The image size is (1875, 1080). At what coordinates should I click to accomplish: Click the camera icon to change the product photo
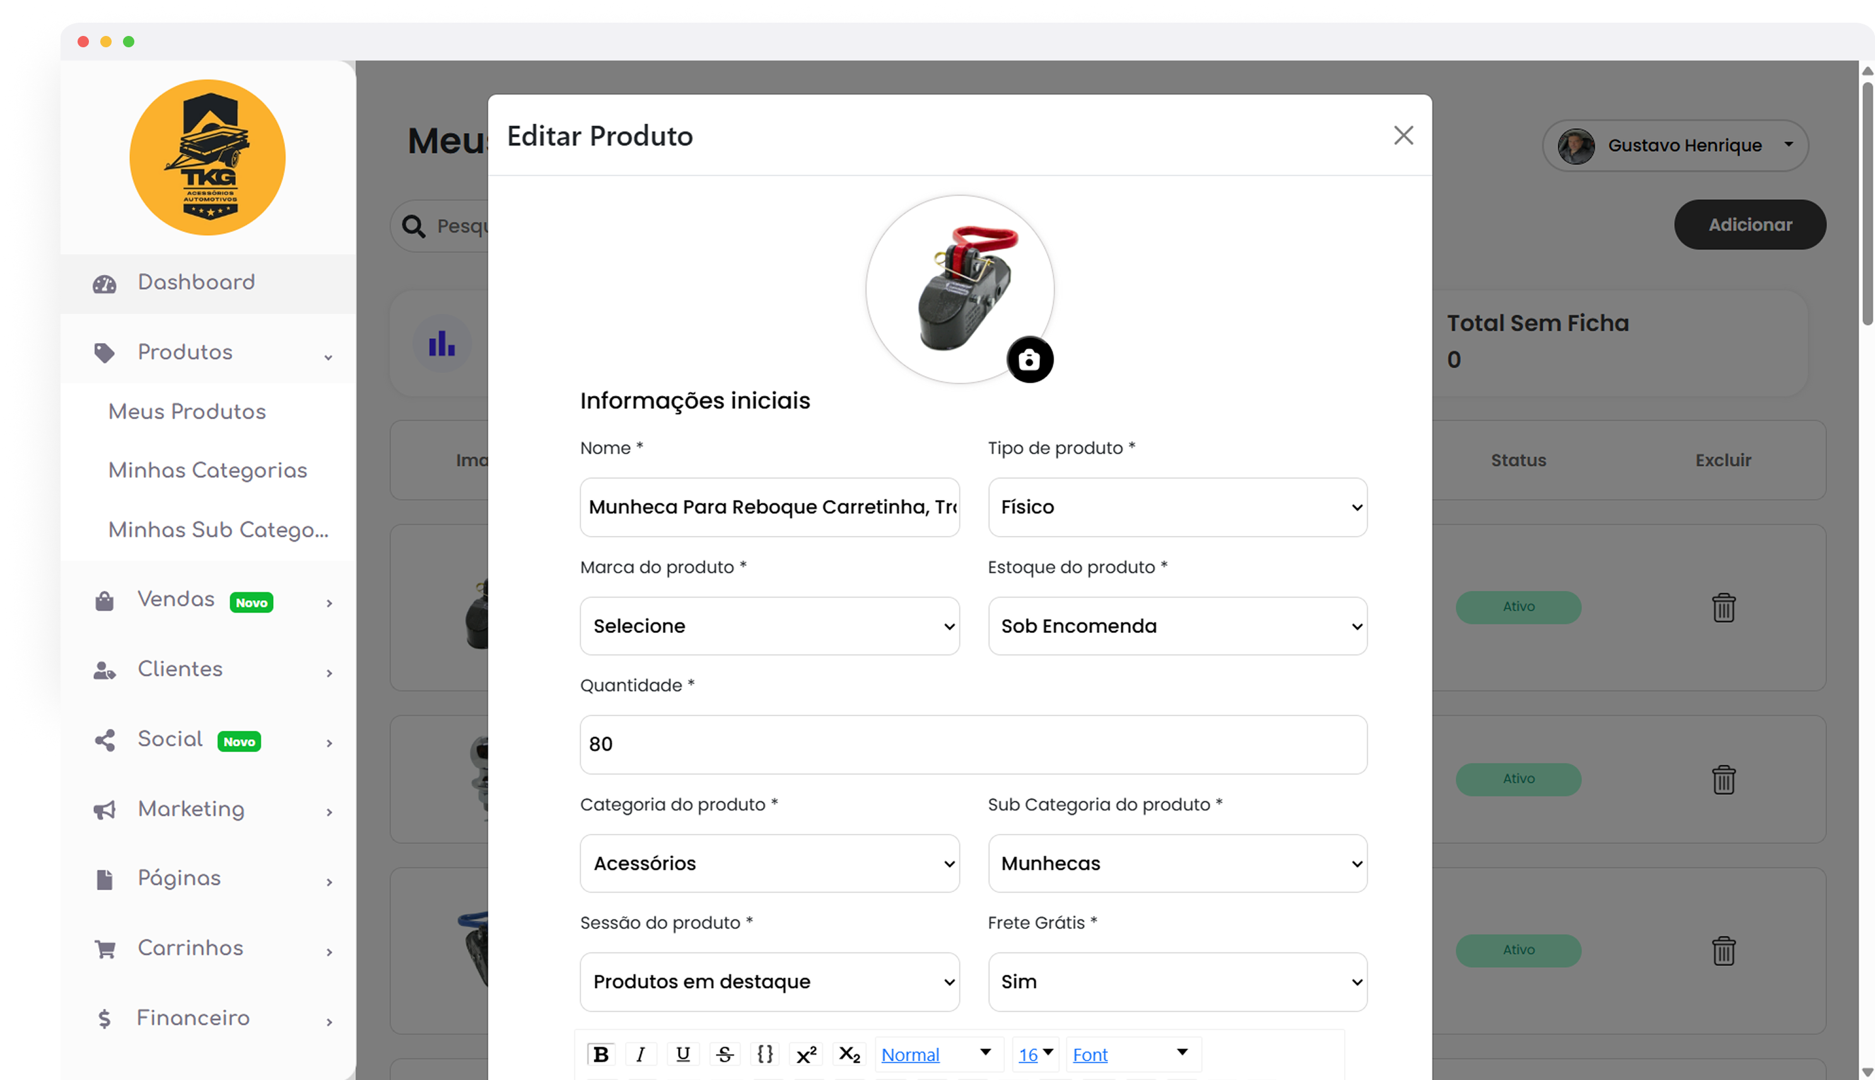pos(1029,360)
